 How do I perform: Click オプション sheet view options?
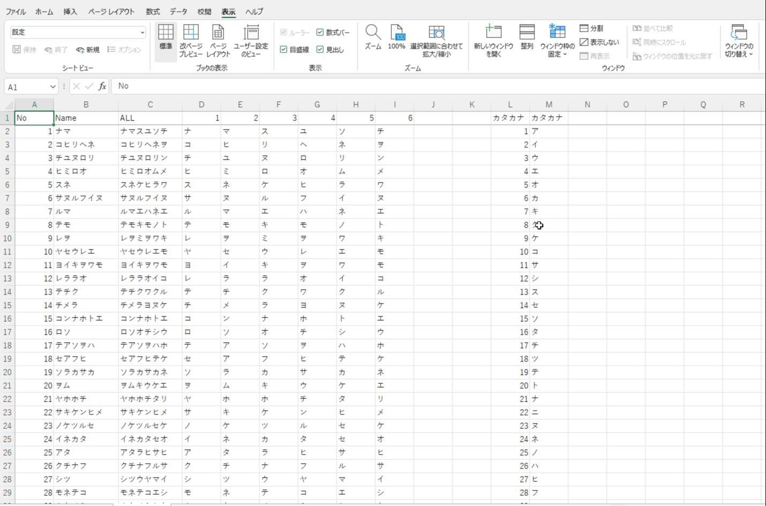point(124,50)
